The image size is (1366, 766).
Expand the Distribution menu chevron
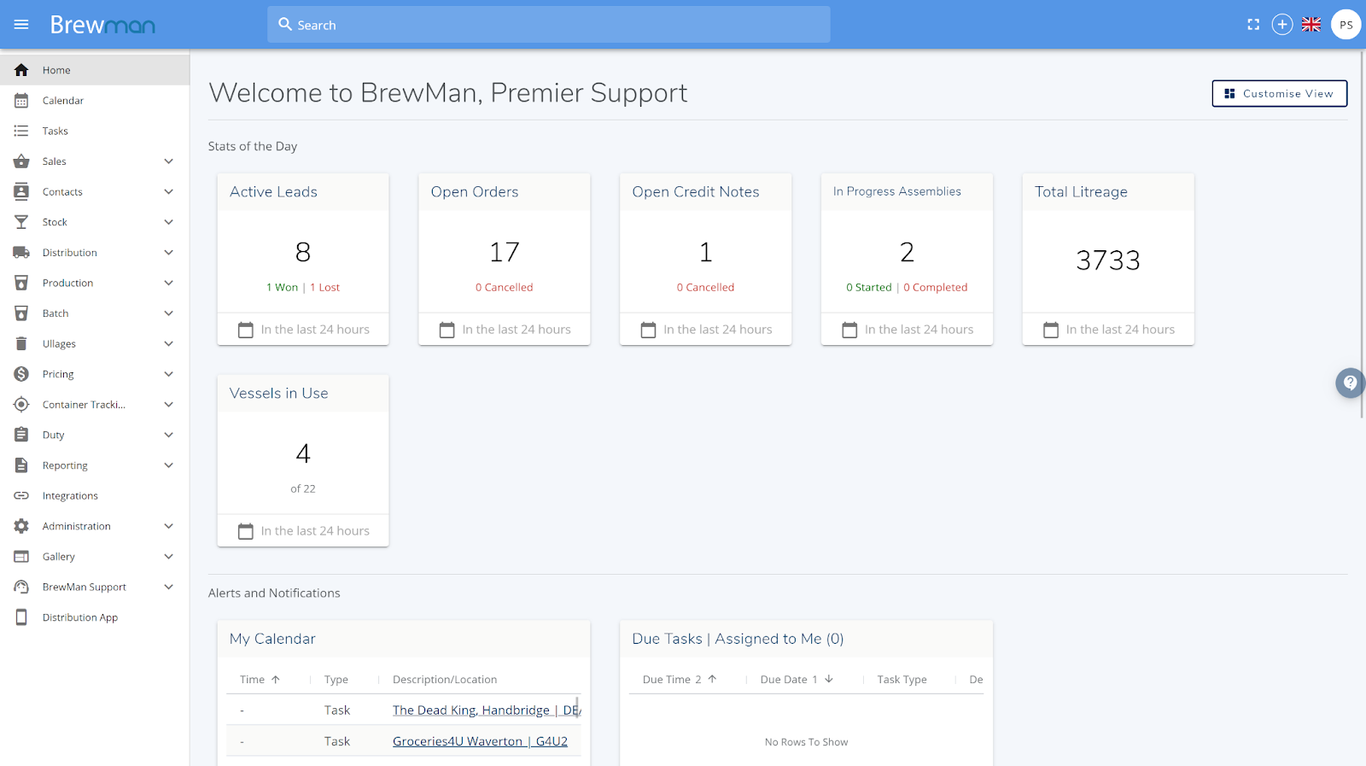[x=169, y=253]
